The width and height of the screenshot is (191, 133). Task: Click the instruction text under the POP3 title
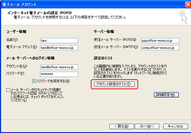[x=70, y=17]
